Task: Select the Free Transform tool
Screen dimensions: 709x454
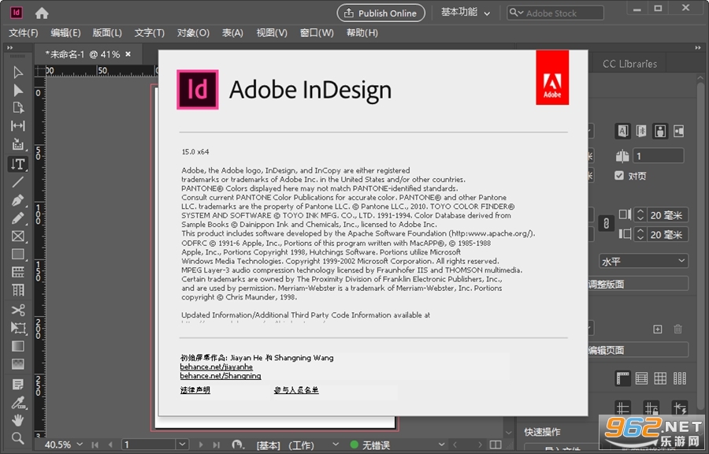Action: click(17, 328)
